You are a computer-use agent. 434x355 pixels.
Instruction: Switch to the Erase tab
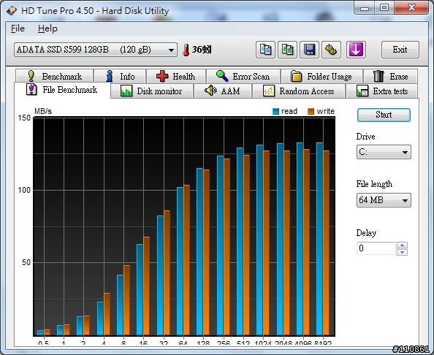click(x=391, y=76)
